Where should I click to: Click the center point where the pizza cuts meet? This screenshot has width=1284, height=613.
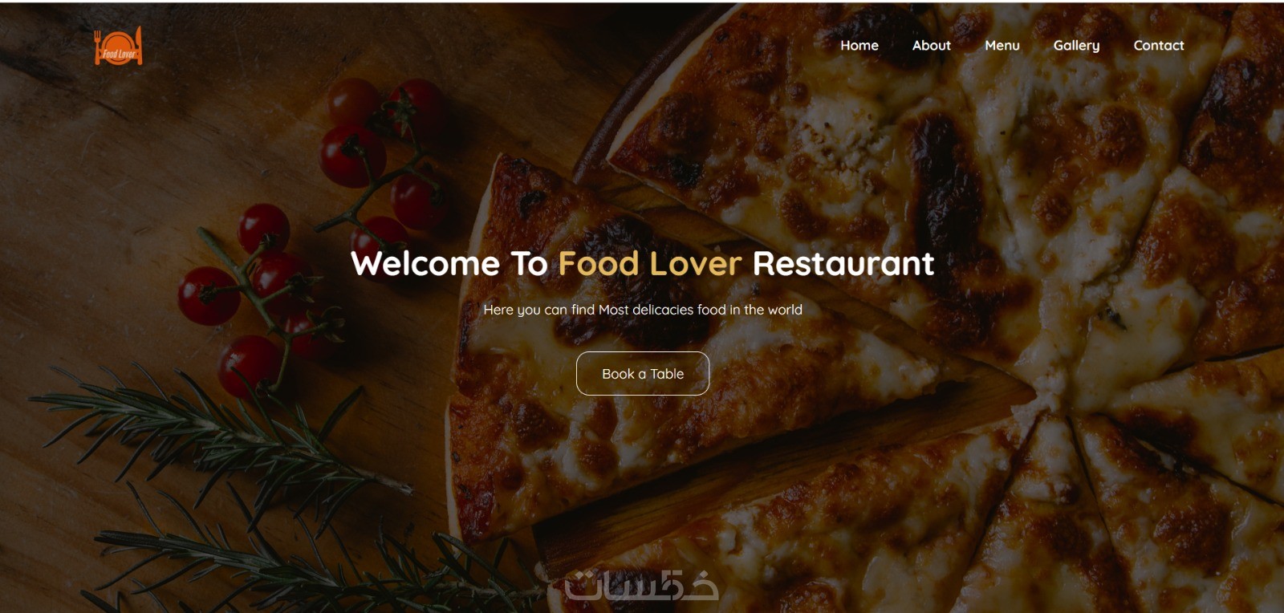[1061, 392]
